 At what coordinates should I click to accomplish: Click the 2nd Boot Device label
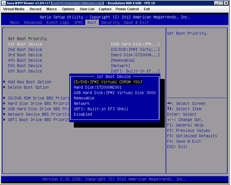coord(25,49)
